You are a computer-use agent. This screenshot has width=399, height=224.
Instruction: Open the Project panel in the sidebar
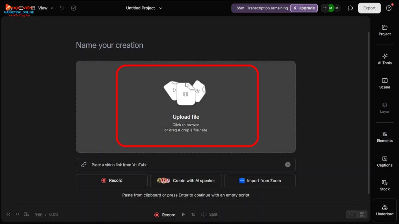385,30
